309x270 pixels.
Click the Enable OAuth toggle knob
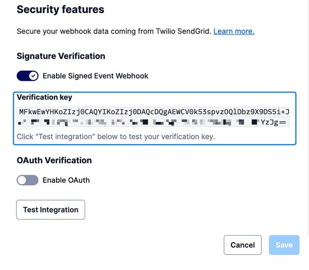tap(22, 180)
